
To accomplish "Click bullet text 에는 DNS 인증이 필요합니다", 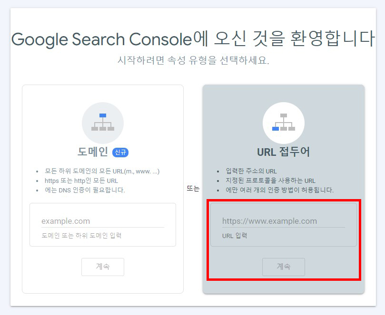I will [x=85, y=190].
